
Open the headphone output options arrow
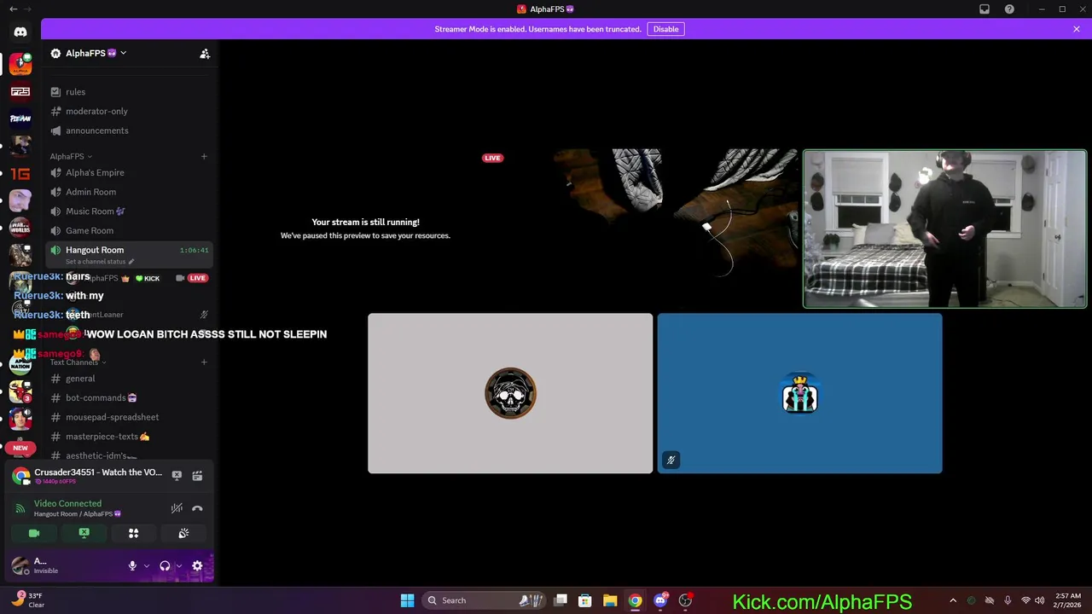178,566
